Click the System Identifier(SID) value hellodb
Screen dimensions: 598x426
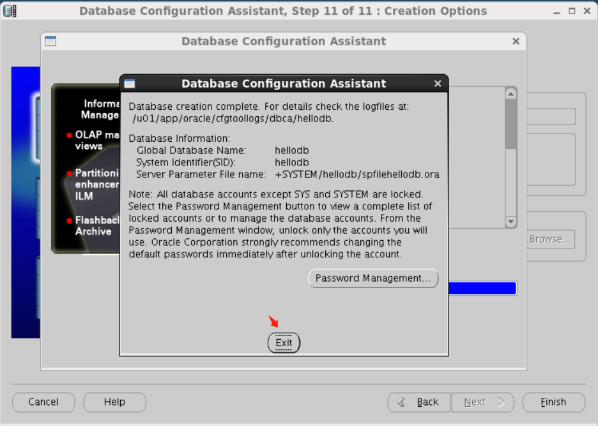292,162
